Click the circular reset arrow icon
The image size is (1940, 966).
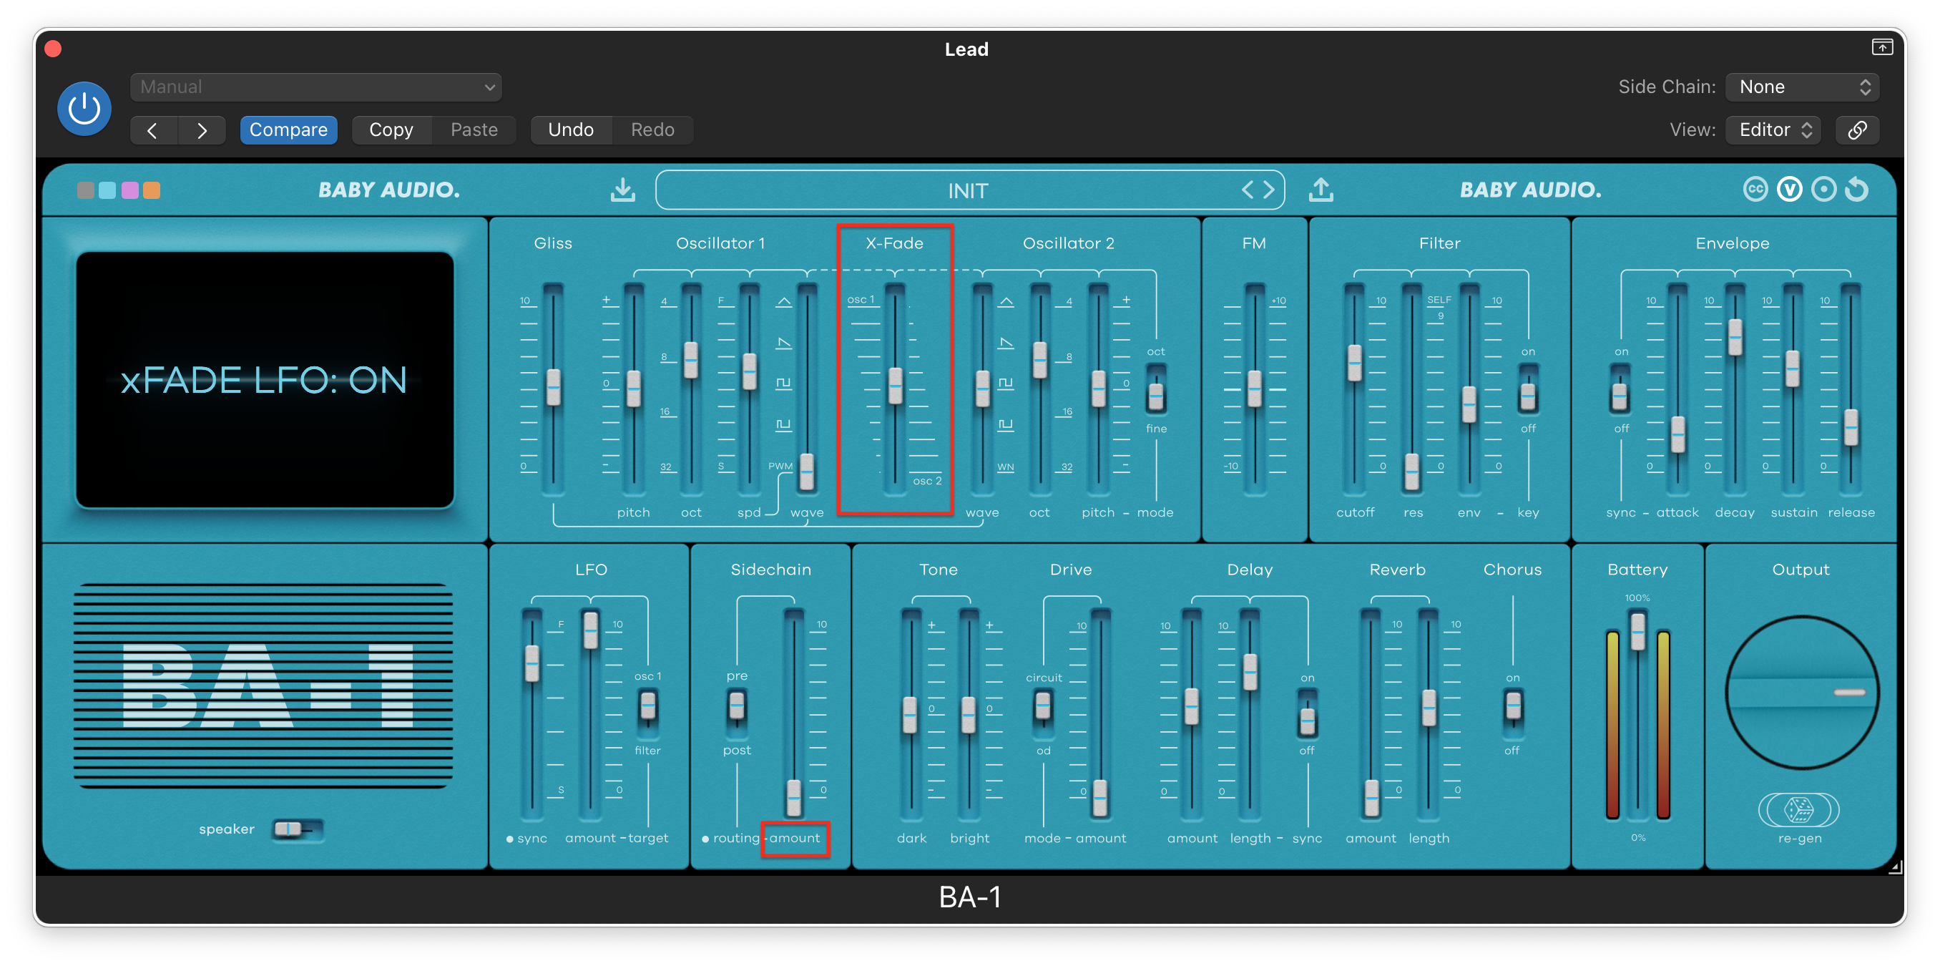tap(1857, 189)
